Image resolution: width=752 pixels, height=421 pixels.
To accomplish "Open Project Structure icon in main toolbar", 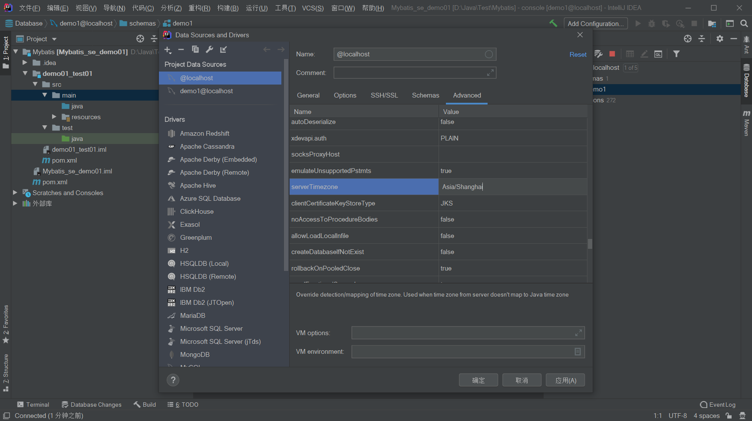I will [712, 23].
